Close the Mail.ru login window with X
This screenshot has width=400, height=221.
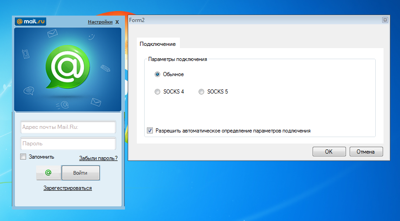pos(117,22)
